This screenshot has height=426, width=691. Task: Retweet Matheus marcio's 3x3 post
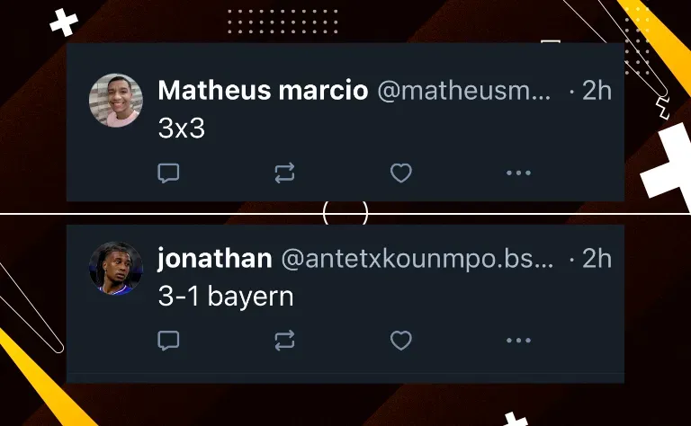click(284, 173)
